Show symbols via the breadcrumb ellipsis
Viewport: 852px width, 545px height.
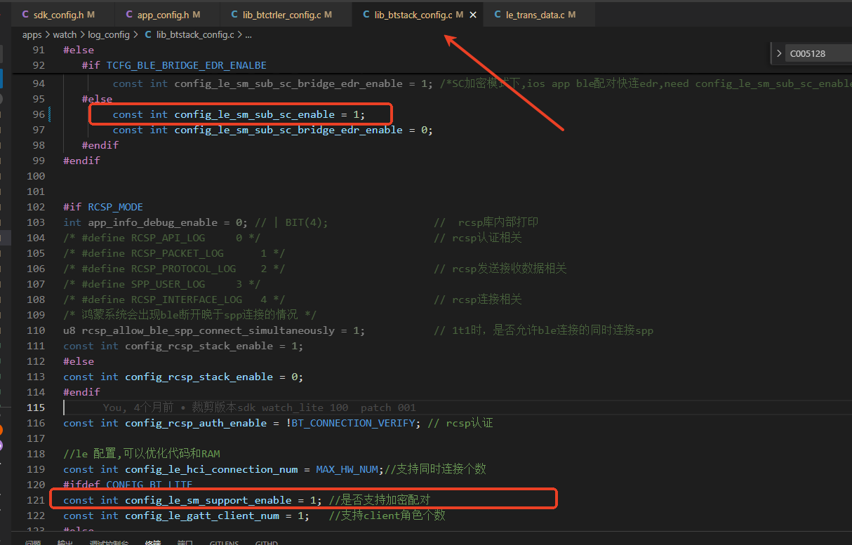[248, 34]
